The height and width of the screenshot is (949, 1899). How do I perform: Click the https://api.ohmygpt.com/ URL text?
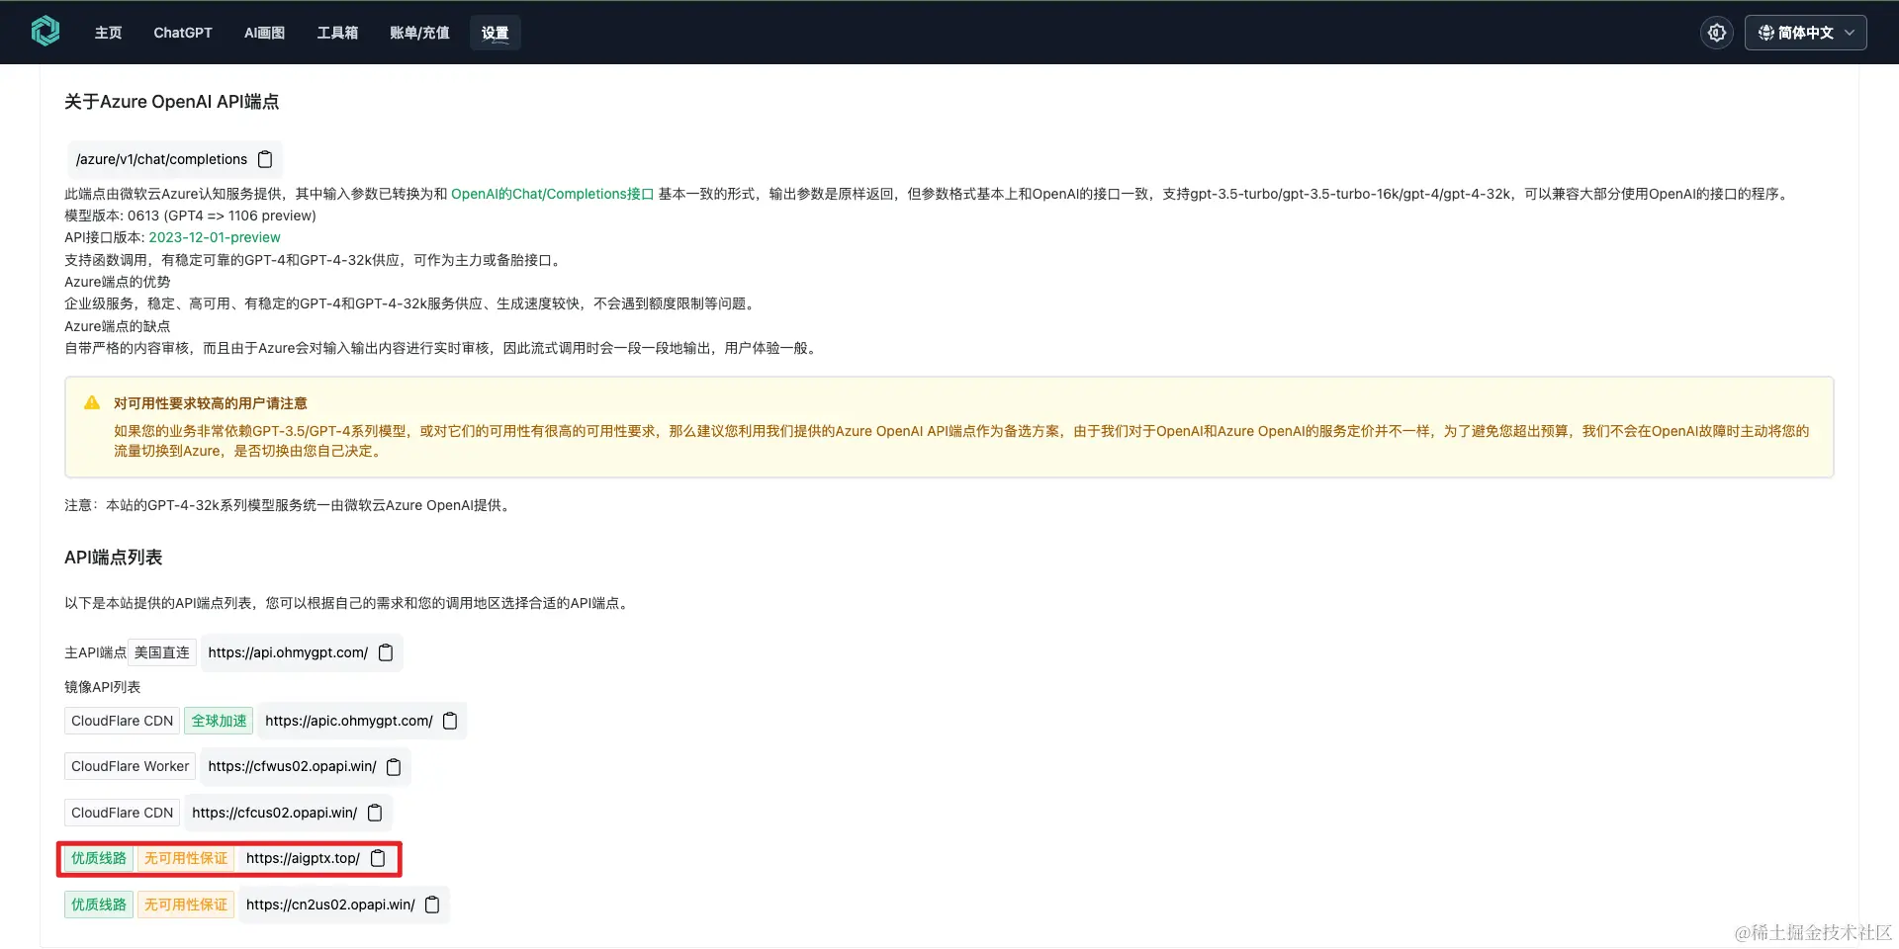coord(288,652)
